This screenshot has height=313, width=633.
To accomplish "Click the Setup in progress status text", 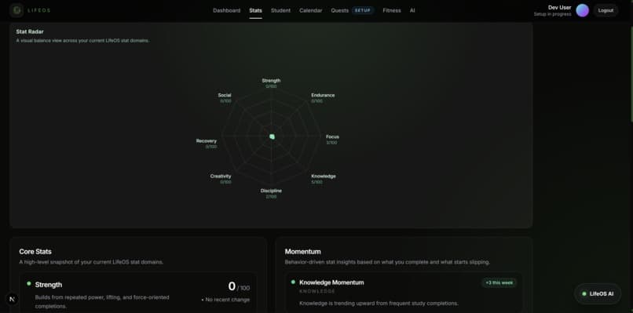I will (x=552, y=14).
